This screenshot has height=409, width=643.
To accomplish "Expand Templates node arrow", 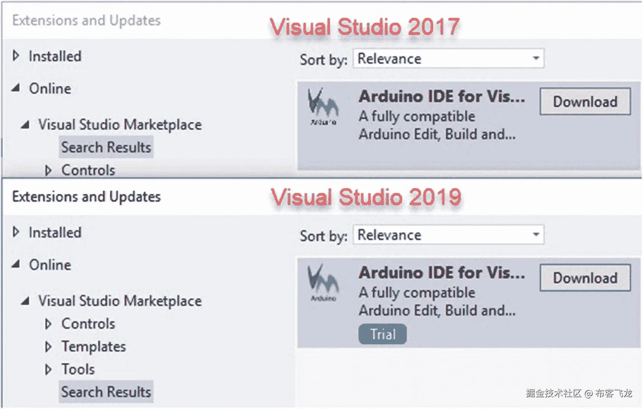I will point(48,347).
